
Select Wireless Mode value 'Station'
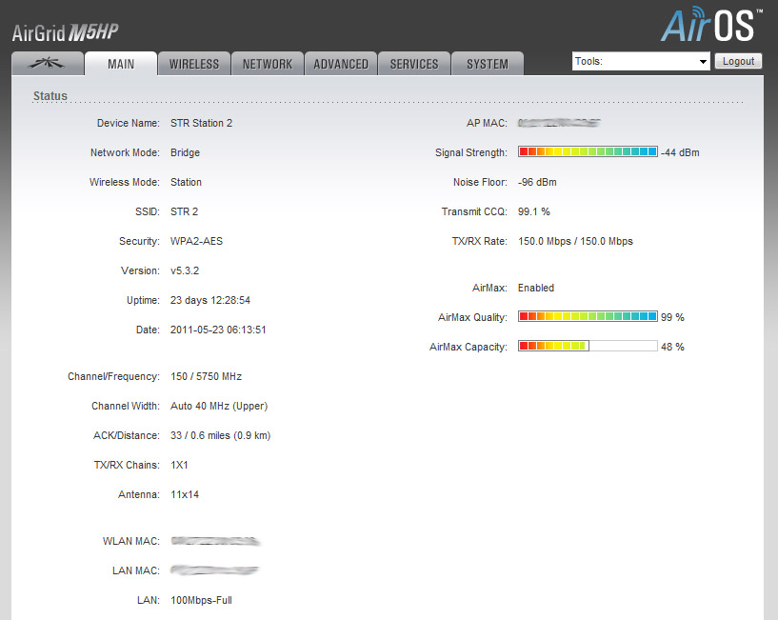tap(186, 182)
